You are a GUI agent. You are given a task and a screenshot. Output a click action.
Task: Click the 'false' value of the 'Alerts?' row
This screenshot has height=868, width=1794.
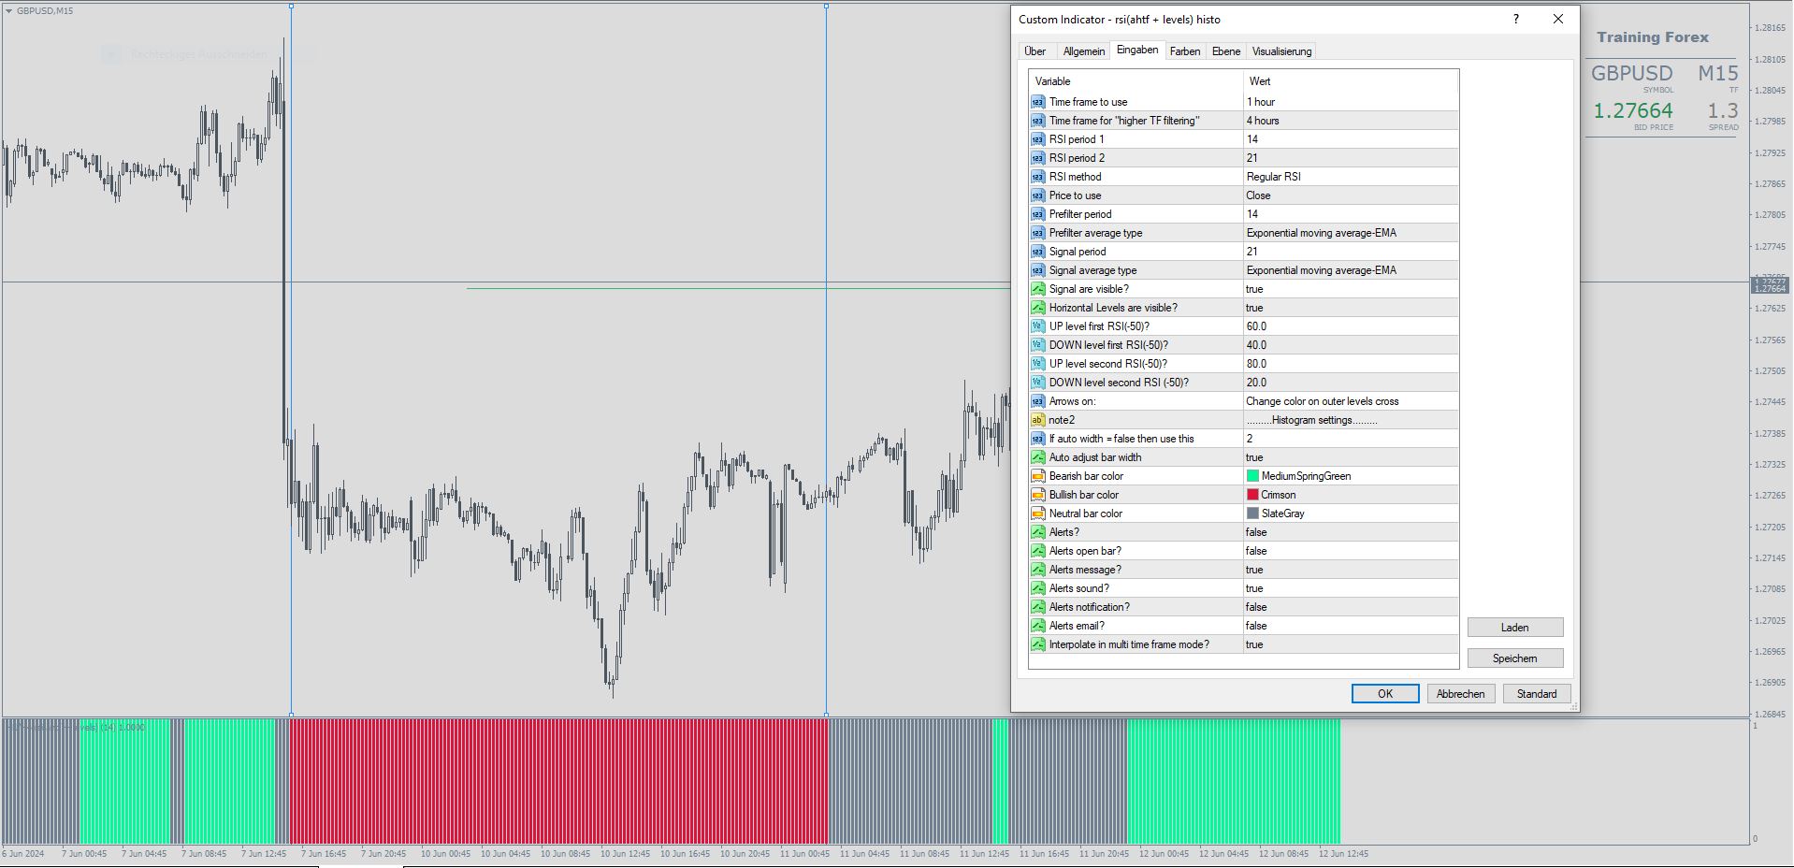[1256, 532]
